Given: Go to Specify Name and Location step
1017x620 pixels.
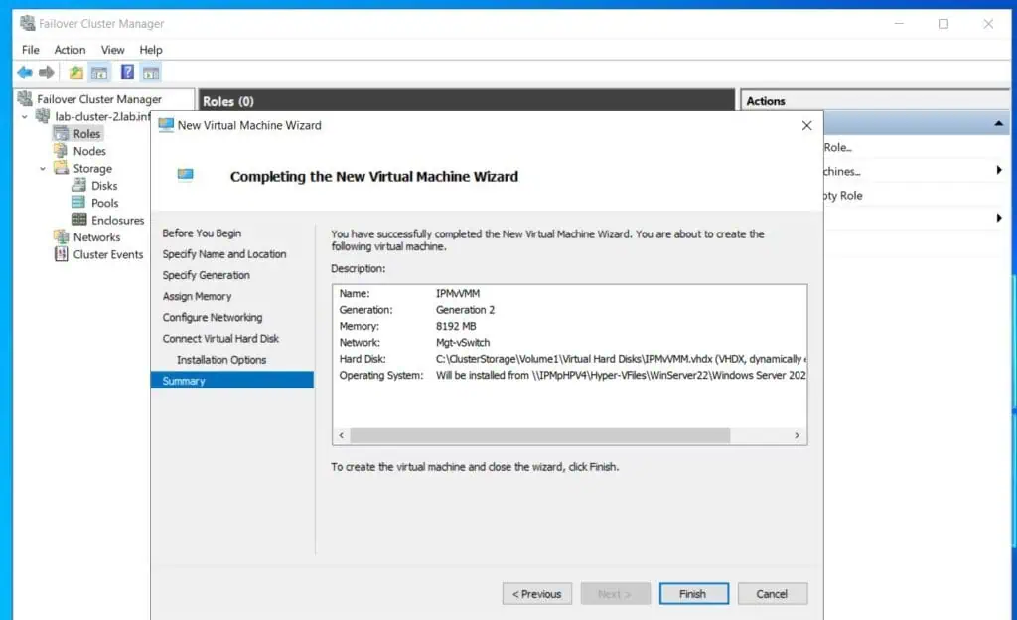Looking at the screenshot, I should (x=224, y=254).
